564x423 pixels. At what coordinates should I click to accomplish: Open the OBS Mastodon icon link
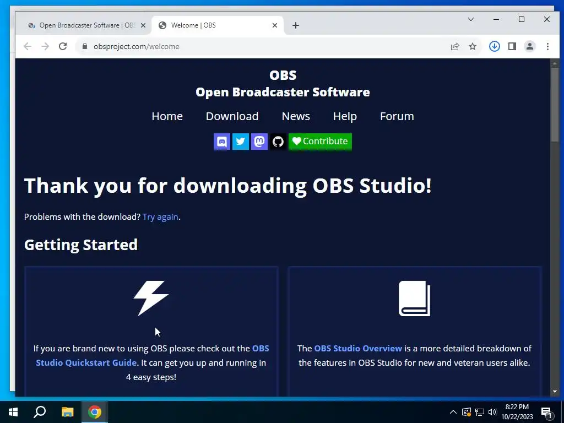259,142
